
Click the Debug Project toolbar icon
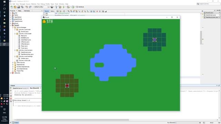(68, 7)
